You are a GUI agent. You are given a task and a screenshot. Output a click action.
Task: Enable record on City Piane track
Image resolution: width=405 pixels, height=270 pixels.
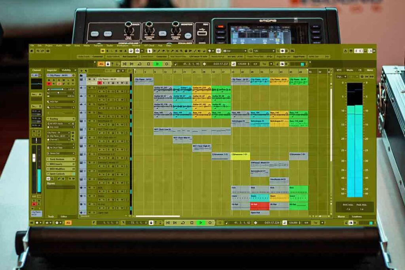tap(99, 83)
